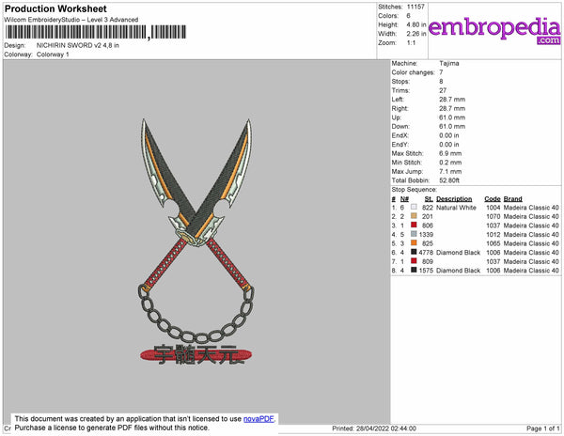Click the 'Code' column header
Viewport: 564px width, 436px height.
[x=493, y=199]
